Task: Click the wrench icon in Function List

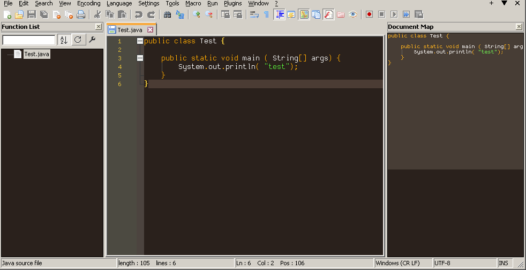Action: click(92, 40)
